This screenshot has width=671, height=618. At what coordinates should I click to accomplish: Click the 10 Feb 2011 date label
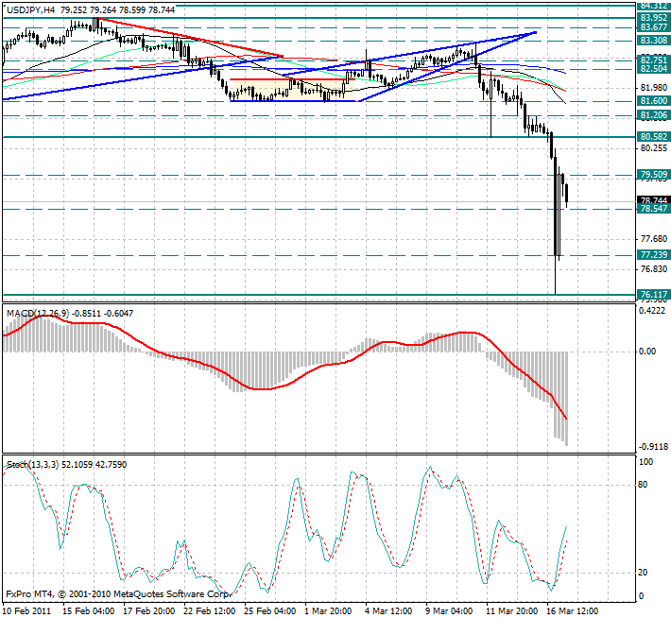coord(26,611)
